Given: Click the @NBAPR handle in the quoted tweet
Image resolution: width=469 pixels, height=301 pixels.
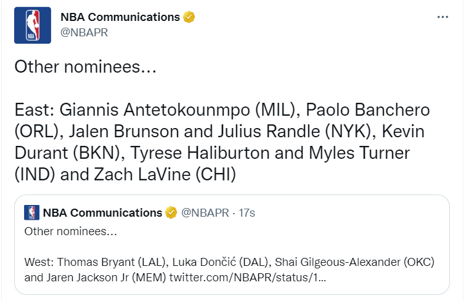Looking at the screenshot, I should click(x=205, y=212).
